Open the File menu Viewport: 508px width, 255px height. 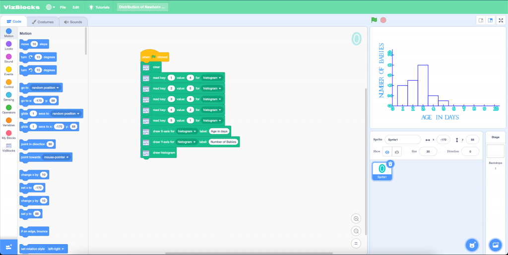63,7
